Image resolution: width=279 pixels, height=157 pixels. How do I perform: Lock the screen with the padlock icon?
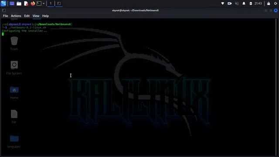click(x=269, y=3)
